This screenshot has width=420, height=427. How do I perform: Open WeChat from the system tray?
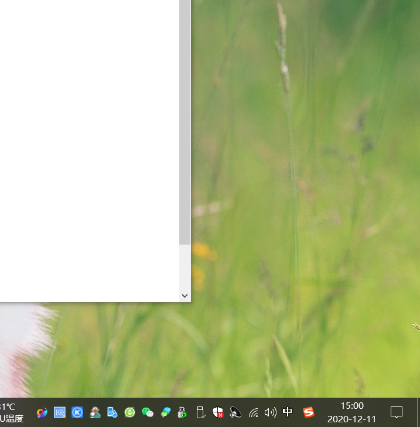tap(148, 412)
